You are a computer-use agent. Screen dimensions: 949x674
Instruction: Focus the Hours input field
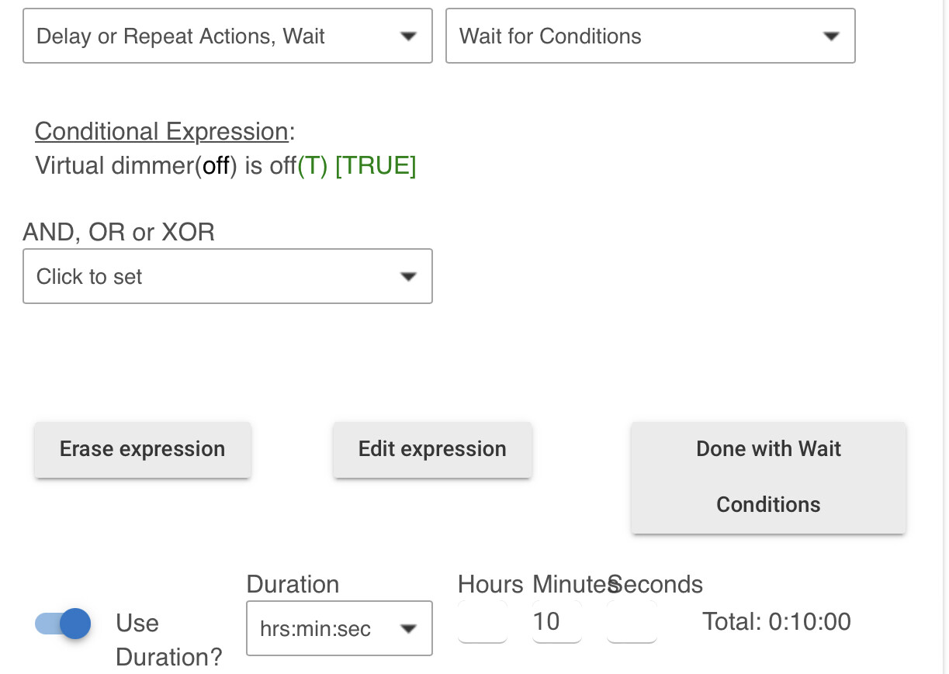coord(483,621)
